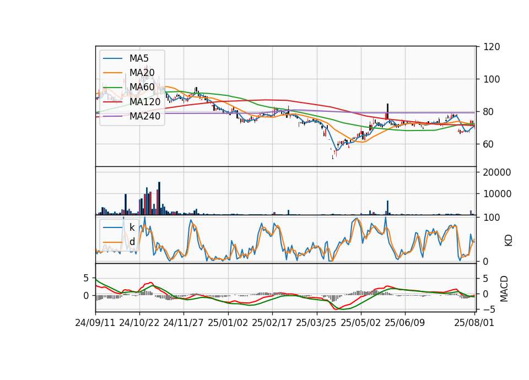The height and width of the screenshot is (380, 529).
Task: Select the MA20 legend label
Action: (142, 73)
